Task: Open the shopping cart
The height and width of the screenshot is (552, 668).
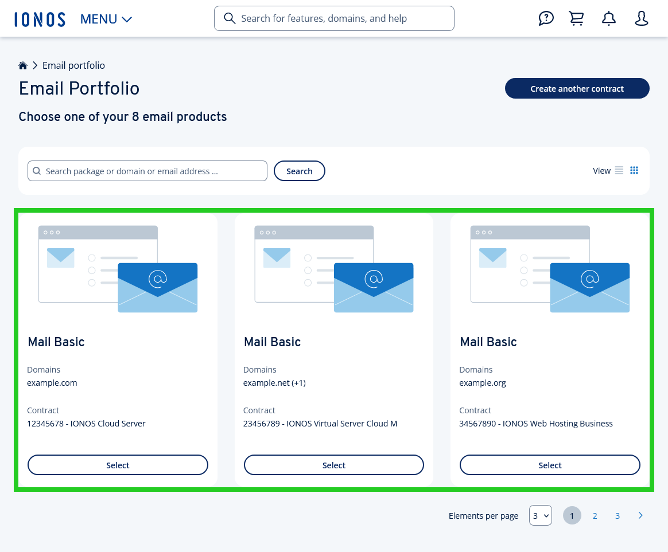Action: click(x=576, y=18)
